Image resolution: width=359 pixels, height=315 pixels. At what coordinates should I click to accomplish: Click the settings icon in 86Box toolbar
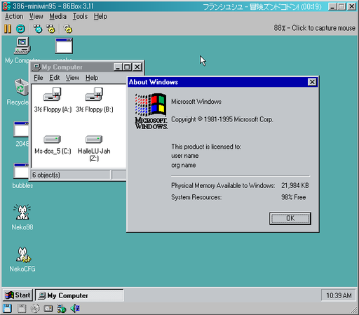pos(68,29)
